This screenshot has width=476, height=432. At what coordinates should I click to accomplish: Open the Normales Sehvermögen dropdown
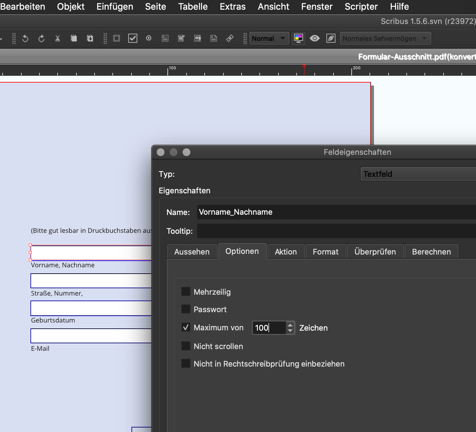click(x=385, y=38)
